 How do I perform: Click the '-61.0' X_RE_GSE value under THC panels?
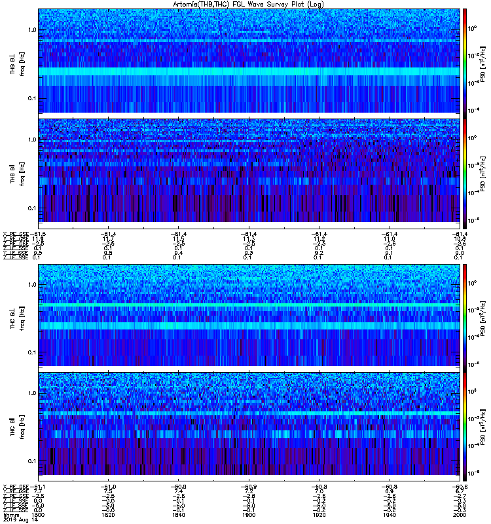click(x=108, y=487)
